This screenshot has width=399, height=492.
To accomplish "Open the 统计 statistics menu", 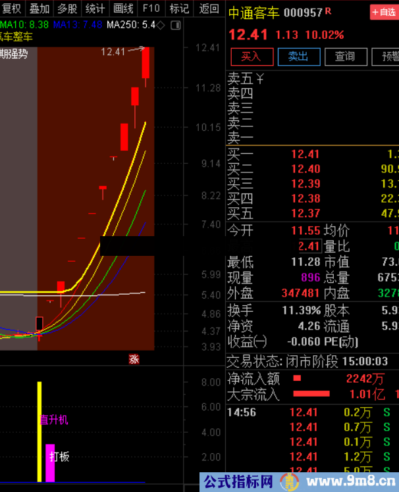I will 95,9.
